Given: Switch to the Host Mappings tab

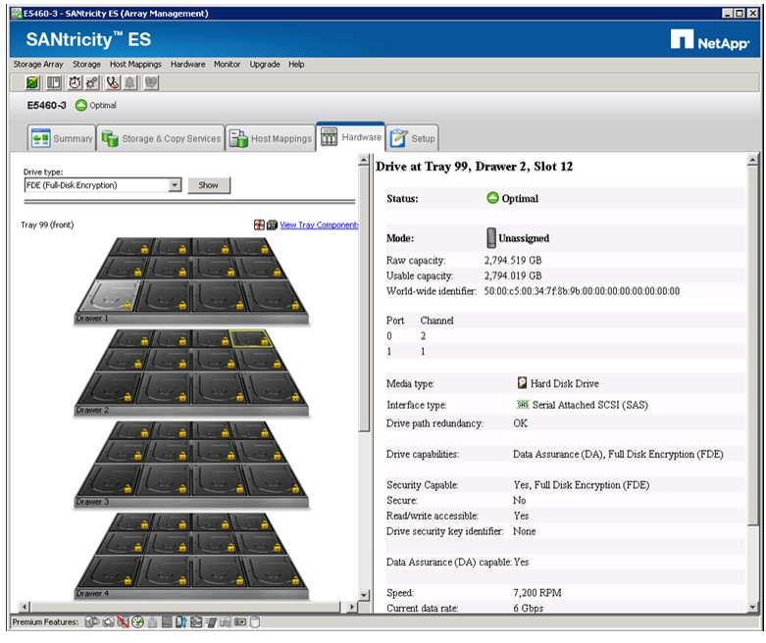Looking at the screenshot, I should coord(271,138).
